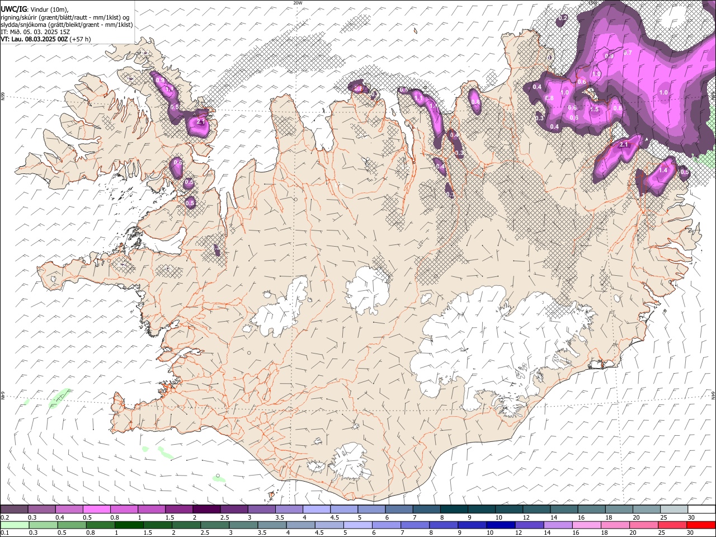Click the '20W' longitude label
The image size is (716, 537).
[298, 3]
